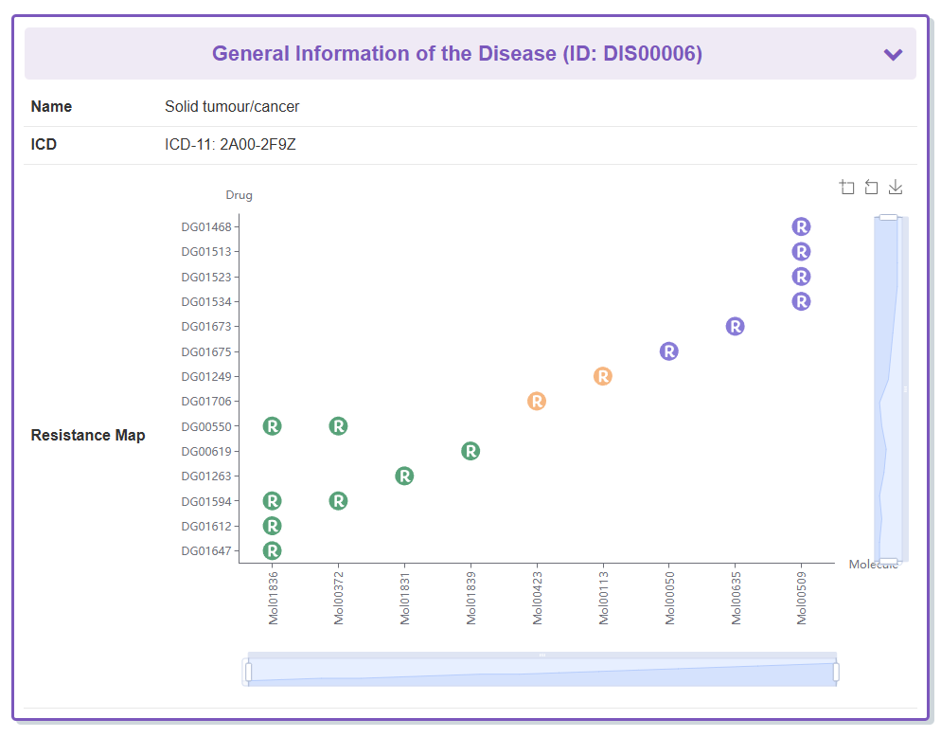Click the area zoom tool icon
Viewport: 941px width, 737px height.
847,188
